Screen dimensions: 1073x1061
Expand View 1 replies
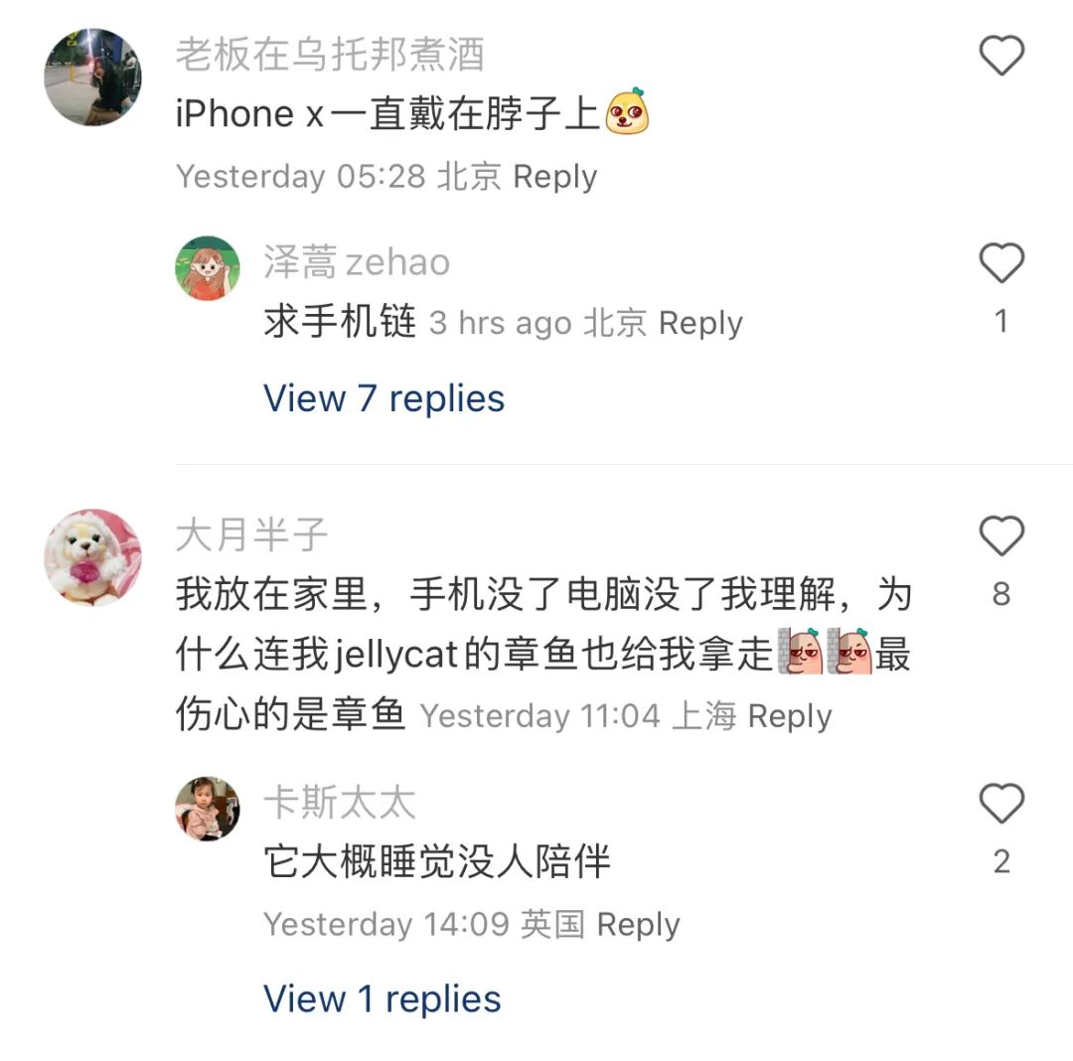click(x=382, y=998)
